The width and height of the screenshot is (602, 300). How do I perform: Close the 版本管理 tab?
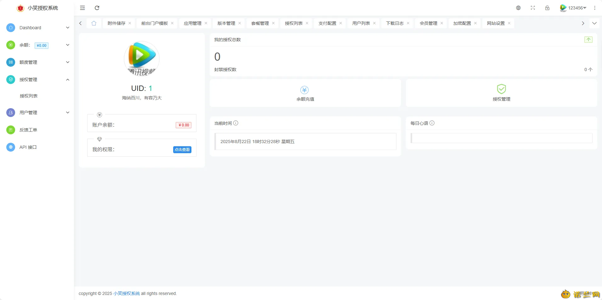coord(240,23)
